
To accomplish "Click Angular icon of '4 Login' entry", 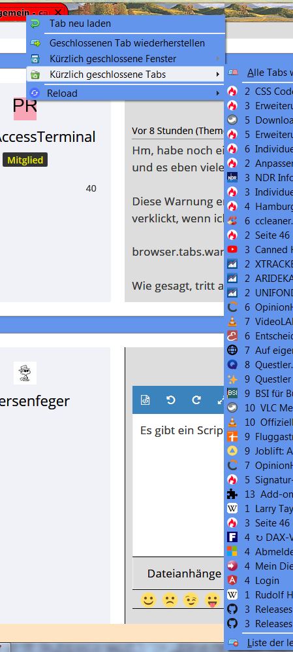I will (x=232, y=581).
